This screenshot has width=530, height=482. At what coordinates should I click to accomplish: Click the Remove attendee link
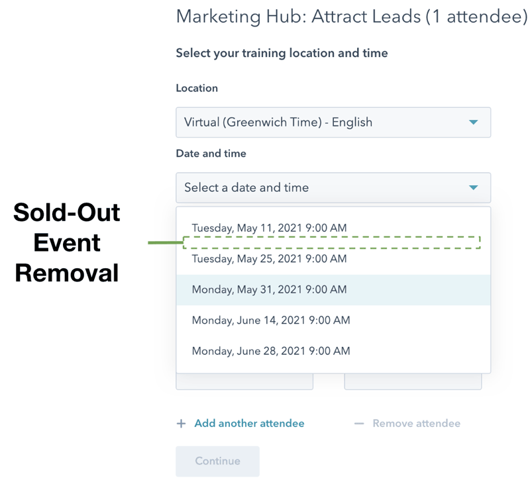pos(416,424)
